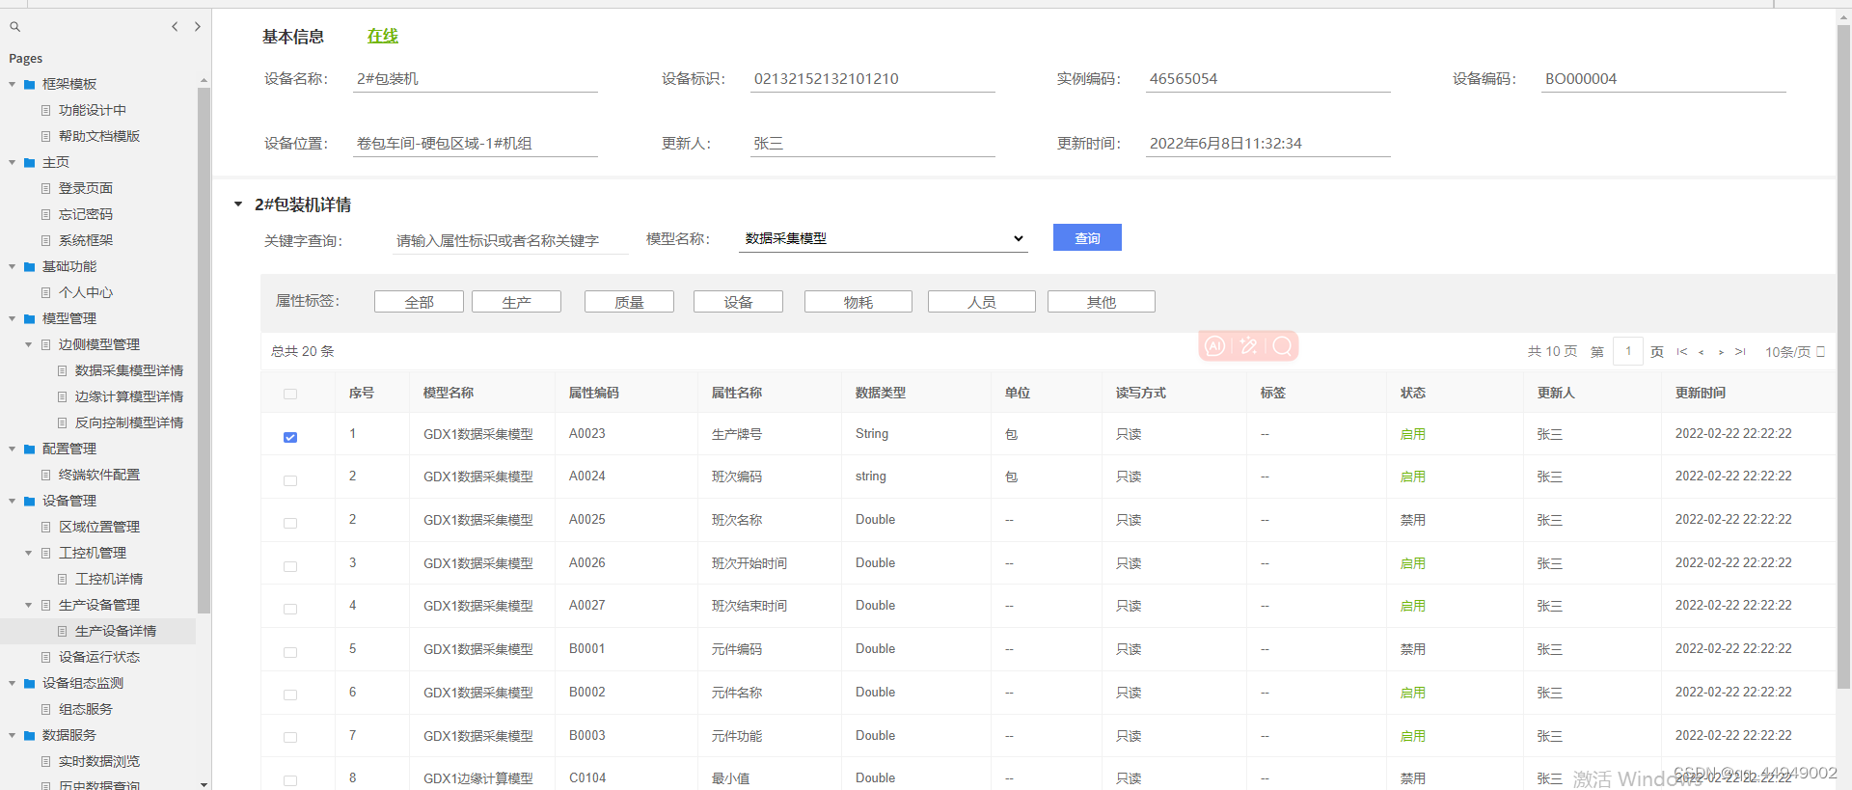Click the page icon next to 设备运行状态
This screenshot has width=1852, height=790.
(x=45, y=657)
